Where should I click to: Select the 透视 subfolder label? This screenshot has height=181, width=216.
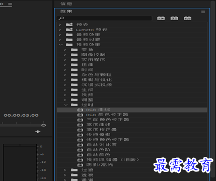tap(87, 175)
